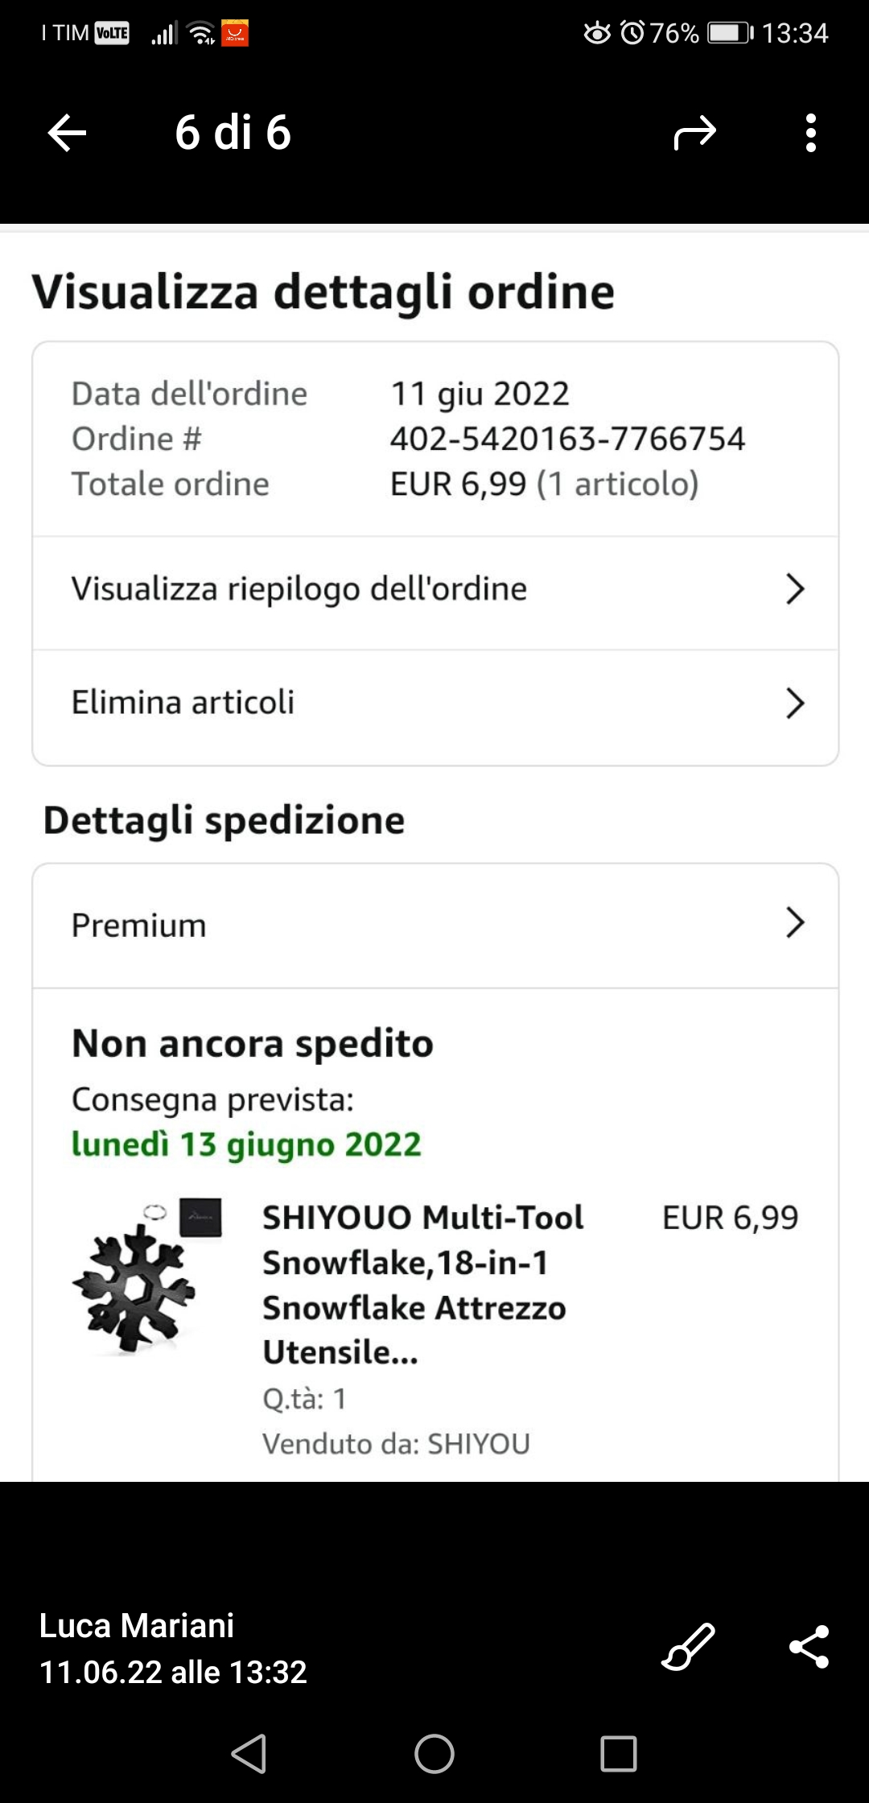869x1803 pixels.
Task: Tap the brush edit icon
Action: click(x=688, y=1646)
